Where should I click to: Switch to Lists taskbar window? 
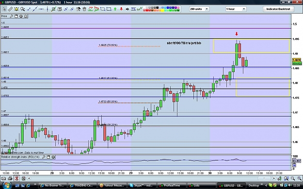tap(201, 186)
